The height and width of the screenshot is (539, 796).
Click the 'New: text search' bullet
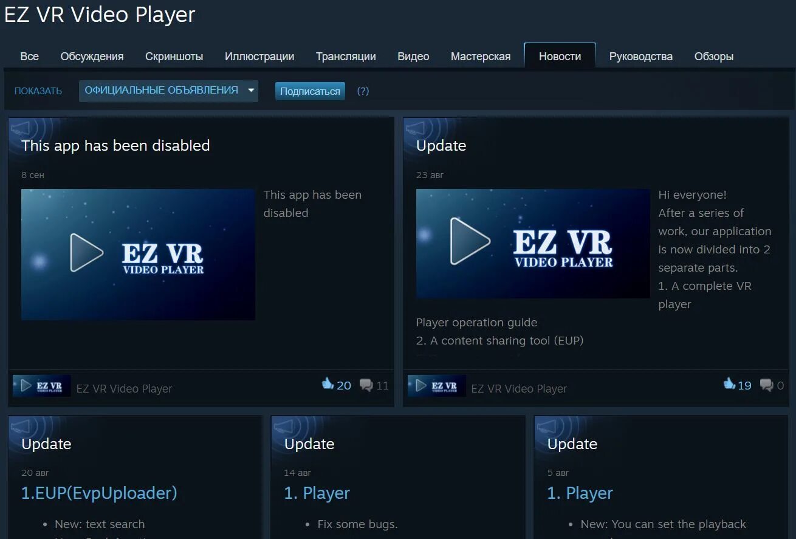click(x=100, y=524)
